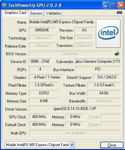Select the Graphics Card tab
The image size is (125, 150).
click(x=16, y=13)
